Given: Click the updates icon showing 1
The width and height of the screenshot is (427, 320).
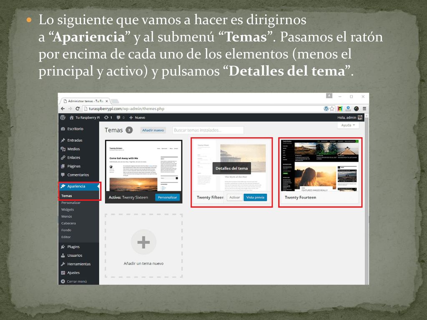Looking at the screenshot, I should (108, 117).
